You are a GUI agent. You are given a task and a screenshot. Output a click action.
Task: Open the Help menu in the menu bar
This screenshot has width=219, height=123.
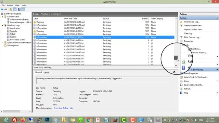pyautogui.click(x=24, y=5)
